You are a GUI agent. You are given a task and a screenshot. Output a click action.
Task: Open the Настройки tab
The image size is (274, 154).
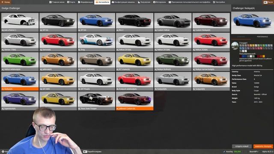coord(219,2)
